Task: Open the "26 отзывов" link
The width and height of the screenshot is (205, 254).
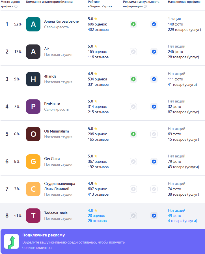Action: [x=97, y=221]
